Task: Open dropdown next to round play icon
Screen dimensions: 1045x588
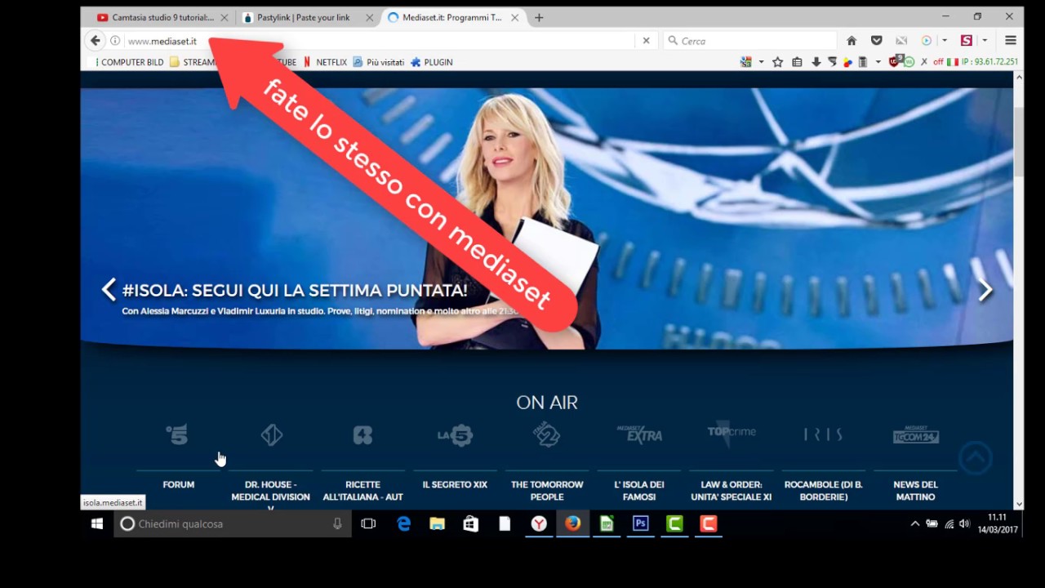Action: [x=945, y=41]
